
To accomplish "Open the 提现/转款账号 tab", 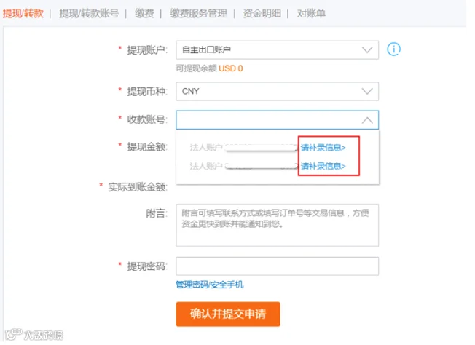I will (89, 14).
